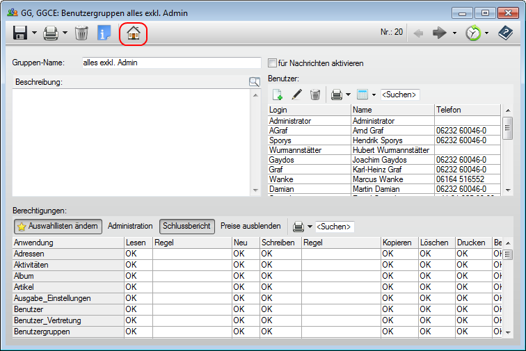Open the description magnifier icon

point(255,82)
